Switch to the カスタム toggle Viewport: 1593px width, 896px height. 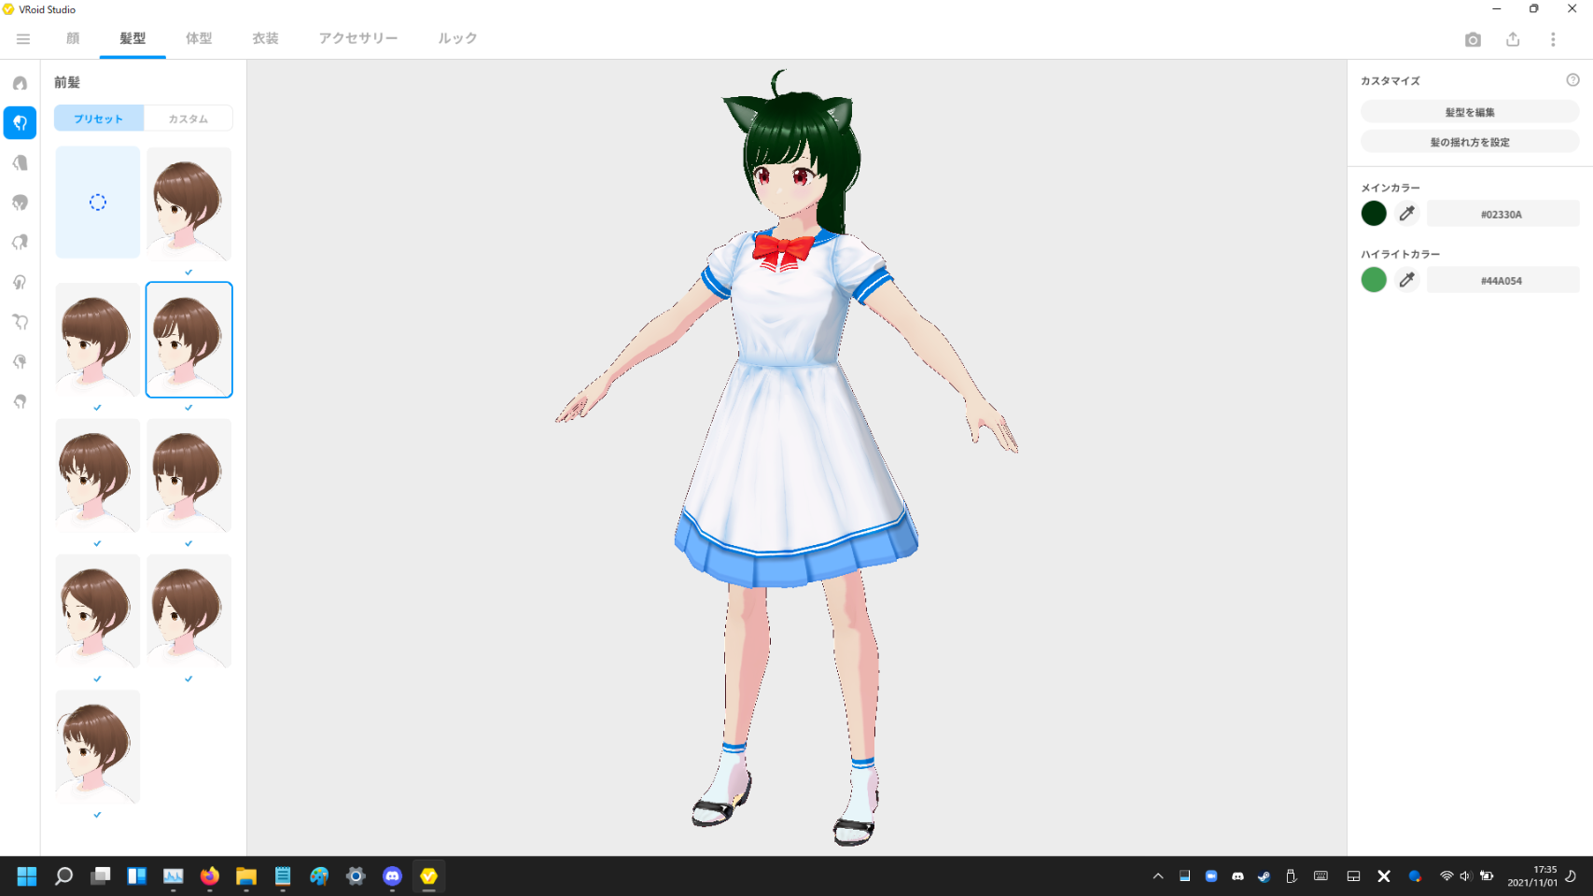coord(188,119)
